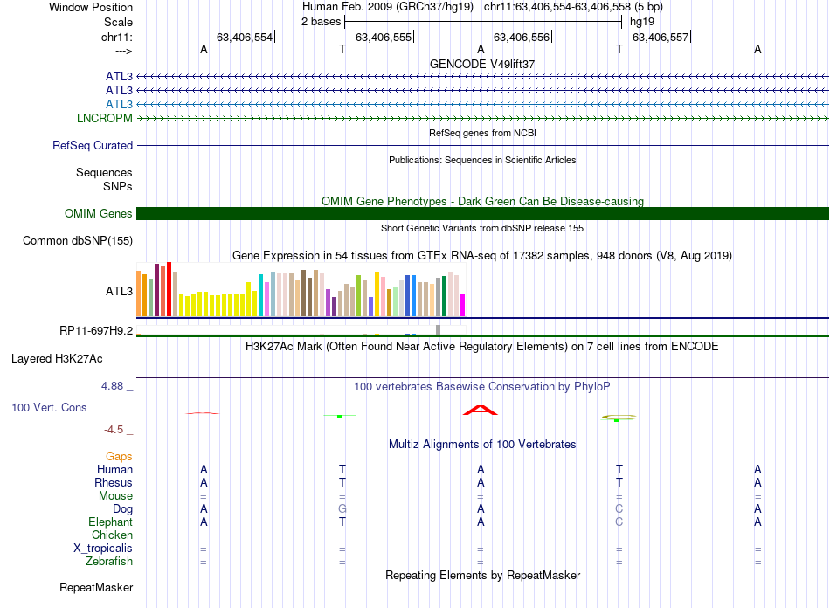Select the Zebrafish alignment row label
The height and width of the screenshot is (608, 830).
coord(109,561)
